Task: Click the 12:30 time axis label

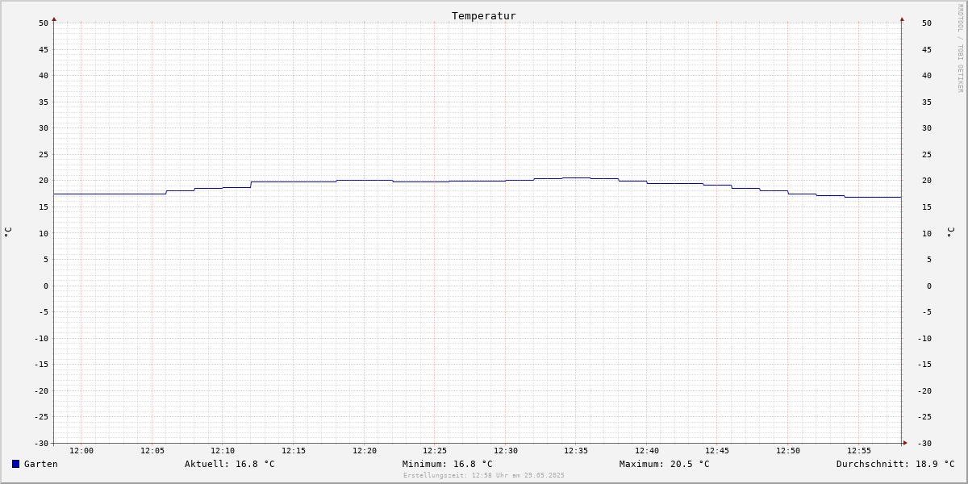Action: tap(506, 451)
